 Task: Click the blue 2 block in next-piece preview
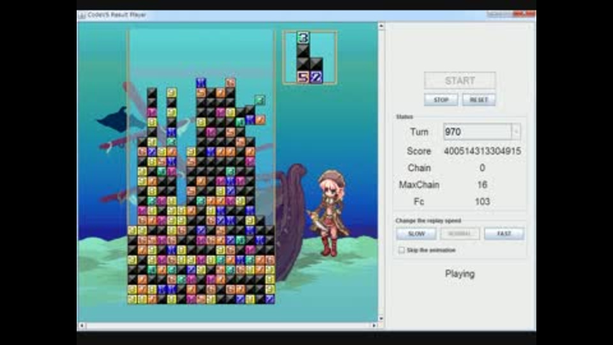click(316, 77)
